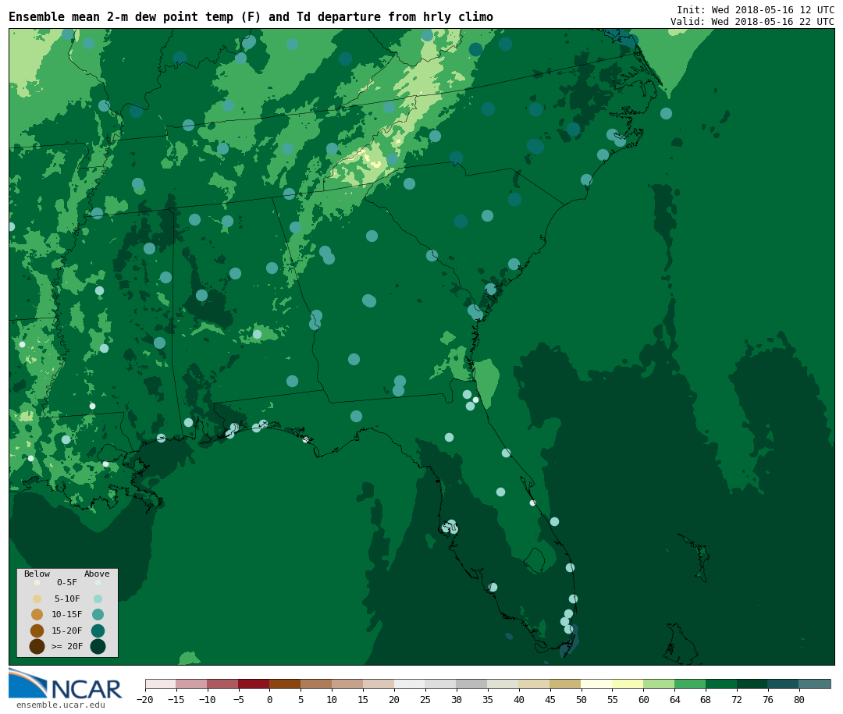Click the Above 10-15F legend dot
The height and width of the screenshot is (714, 843).
point(98,615)
